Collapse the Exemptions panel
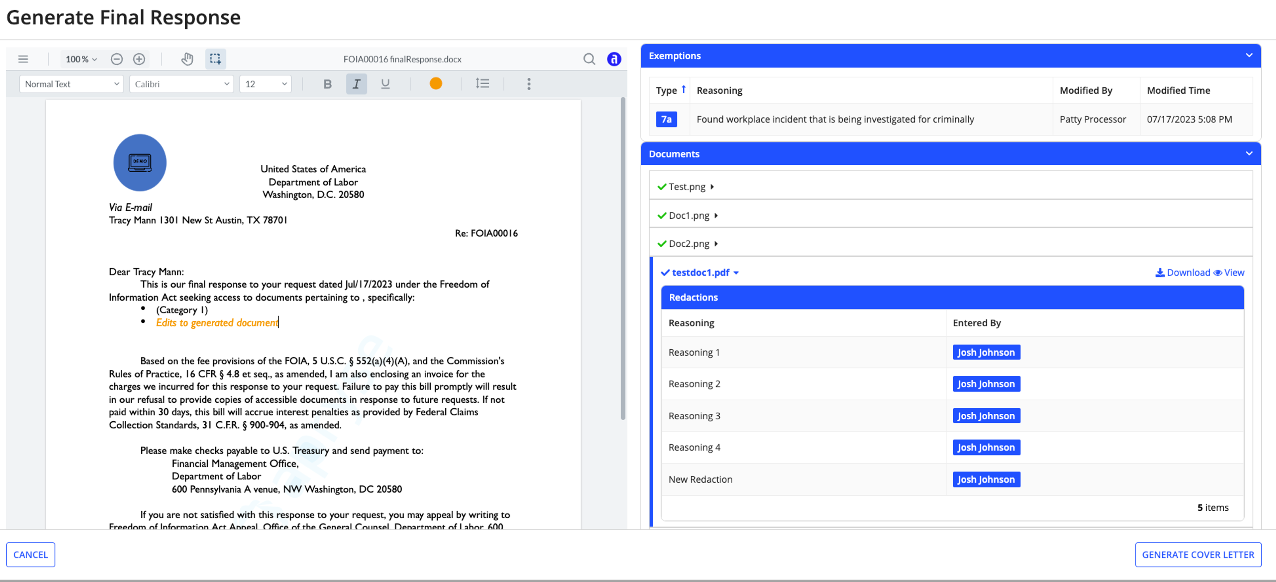The image size is (1276, 582). tap(1249, 55)
